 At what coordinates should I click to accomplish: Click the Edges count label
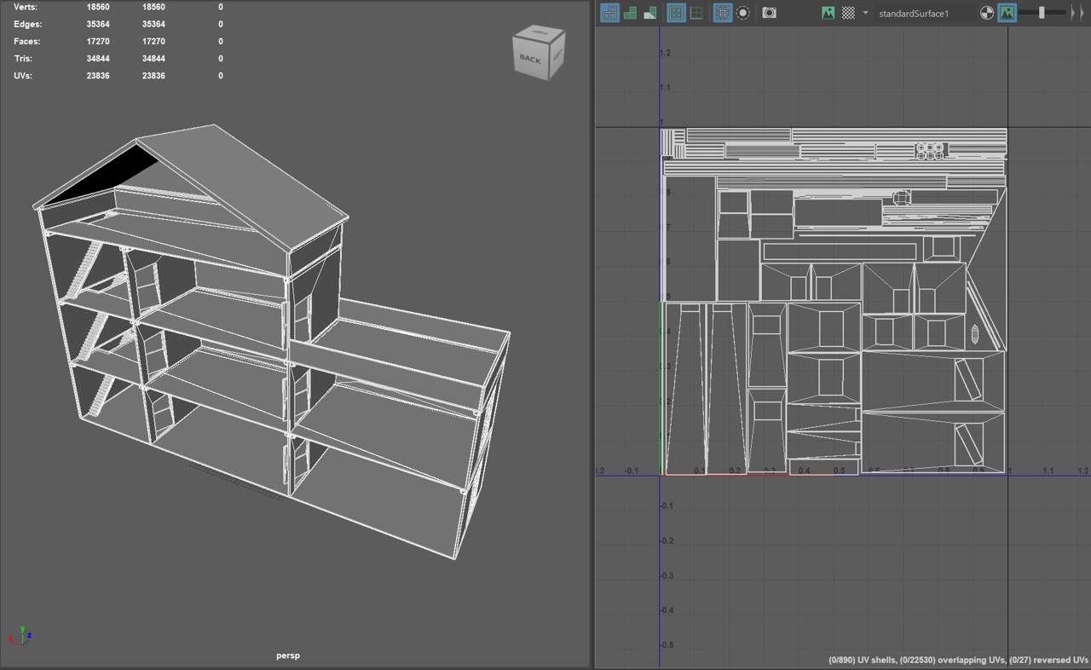27,24
